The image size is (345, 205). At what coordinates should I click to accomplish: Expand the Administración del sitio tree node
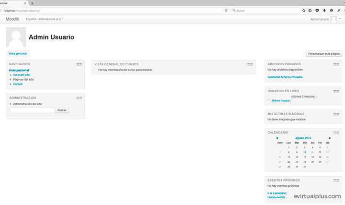click(11, 104)
